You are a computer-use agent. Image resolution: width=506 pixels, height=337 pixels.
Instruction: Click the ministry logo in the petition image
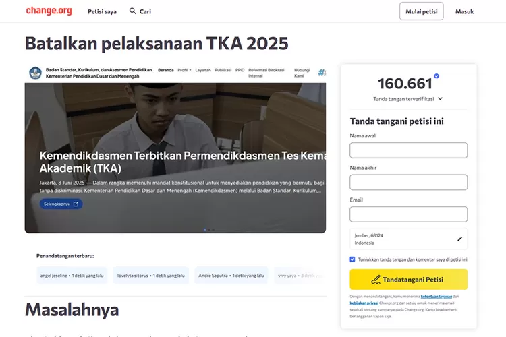(35, 73)
